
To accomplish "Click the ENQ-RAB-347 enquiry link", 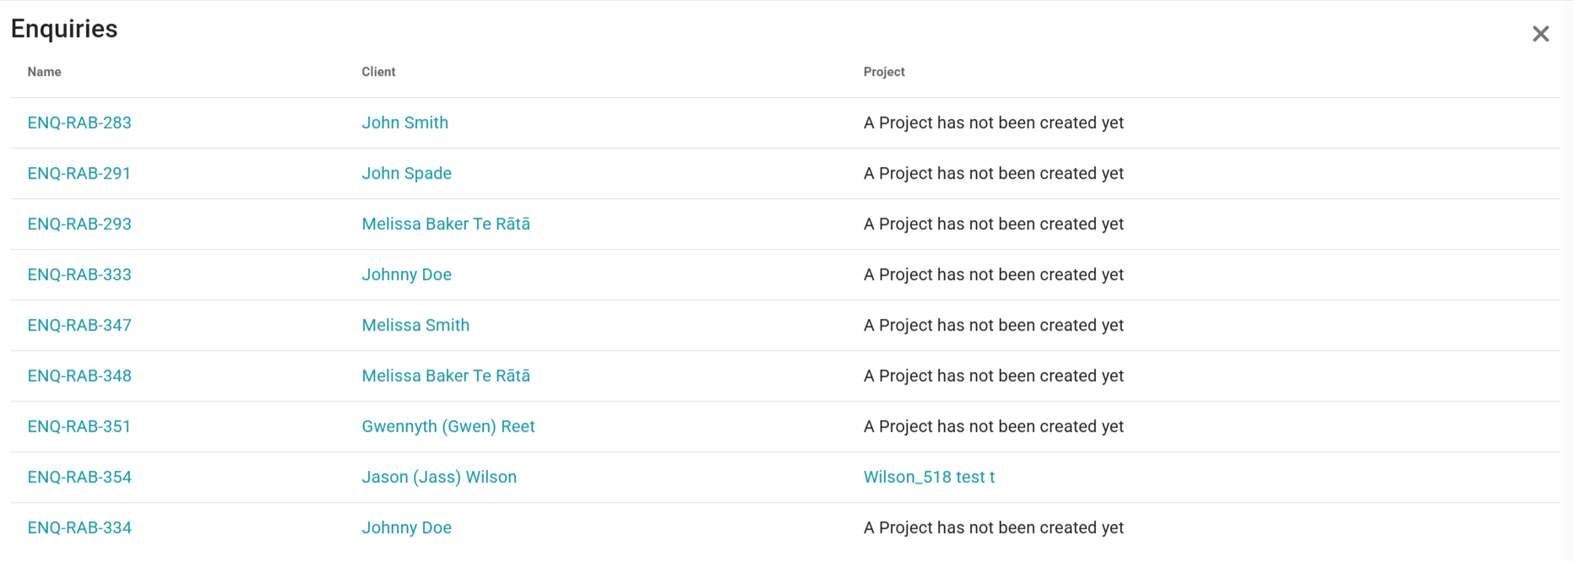I will tap(79, 326).
